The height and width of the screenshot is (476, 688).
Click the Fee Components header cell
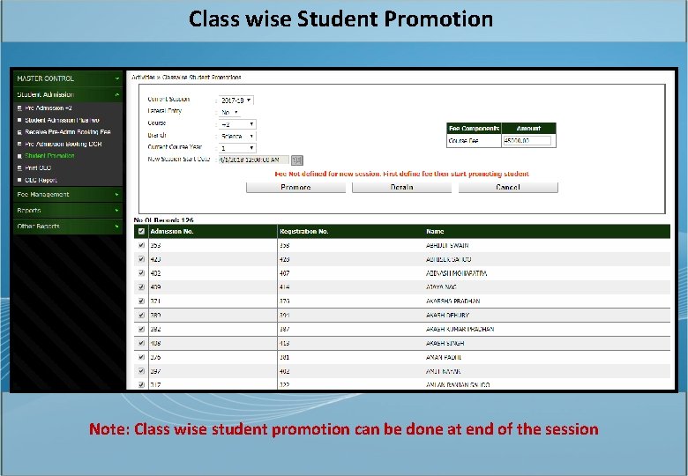tap(474, 129)
